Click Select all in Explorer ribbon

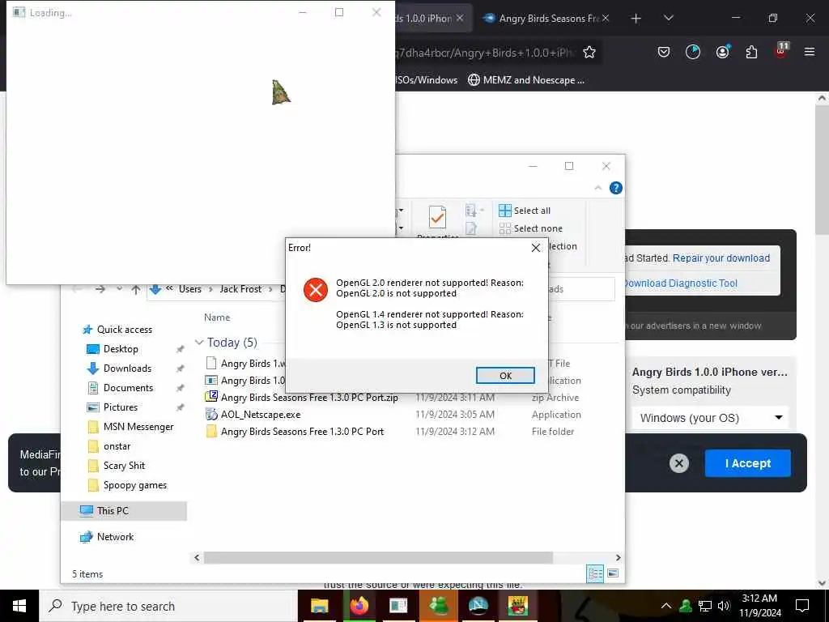pos(525,211)
